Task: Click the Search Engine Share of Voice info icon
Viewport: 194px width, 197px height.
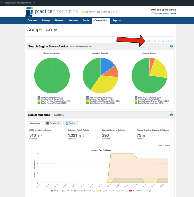Action: (x=171, y=46)
